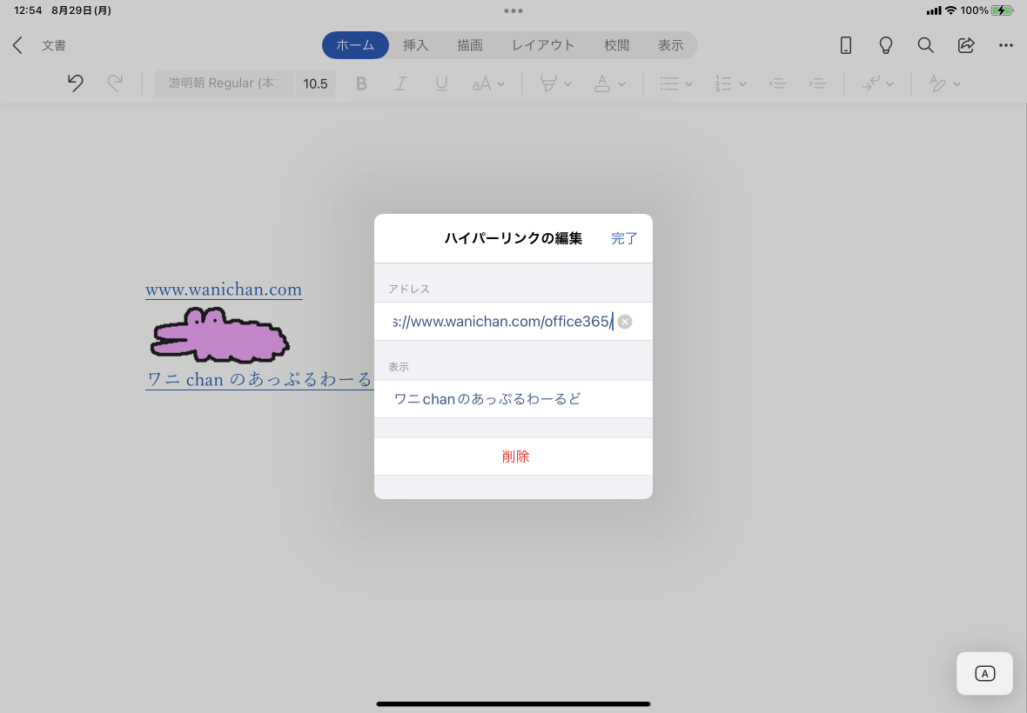Open the font color dropdown arrow
The image size is (1027, 713).
(621, 84)
